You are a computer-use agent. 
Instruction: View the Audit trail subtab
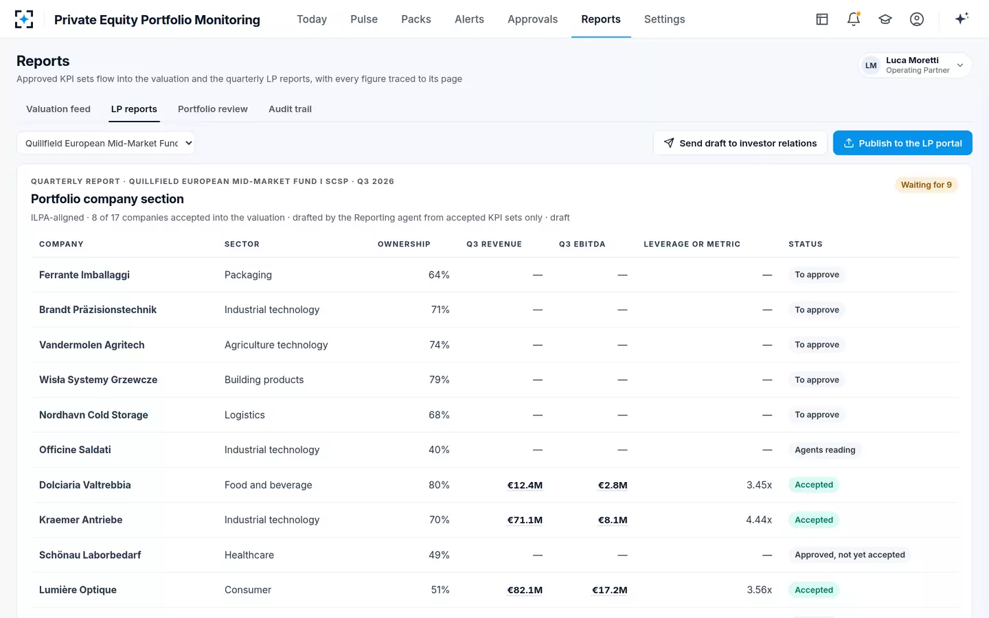tap(290, 109)
